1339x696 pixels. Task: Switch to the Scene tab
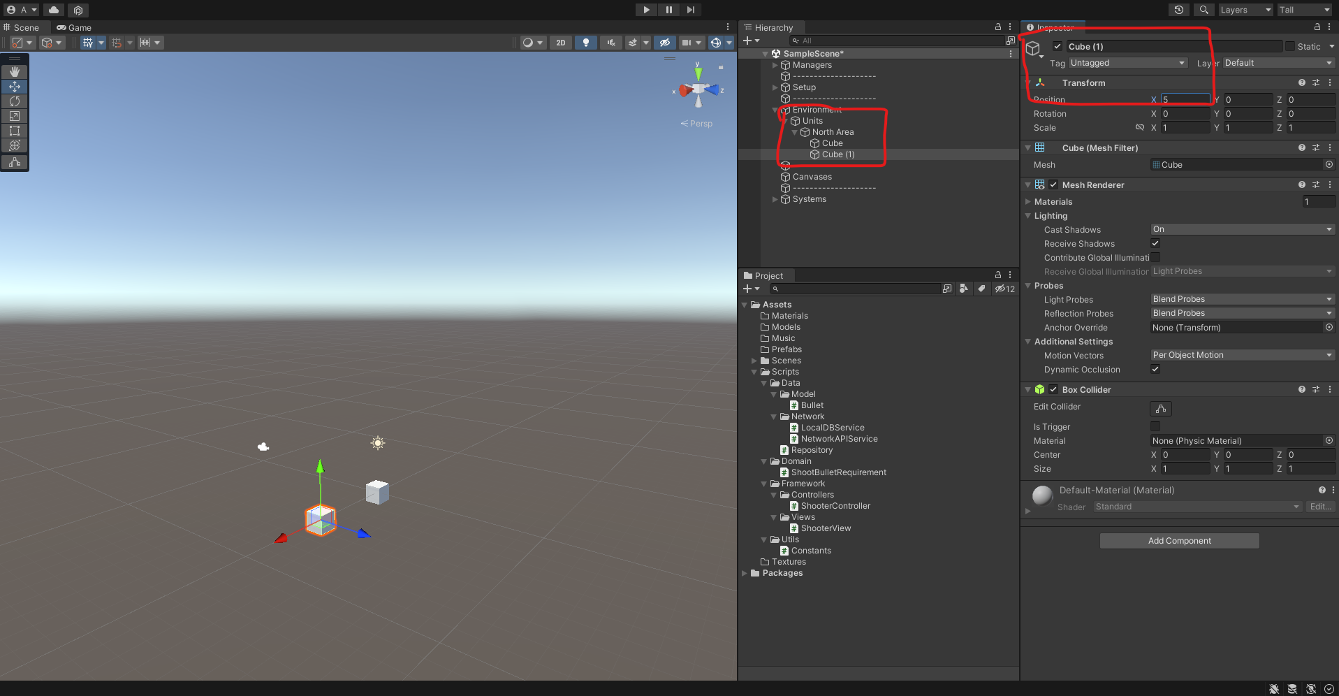pos(21,27)
